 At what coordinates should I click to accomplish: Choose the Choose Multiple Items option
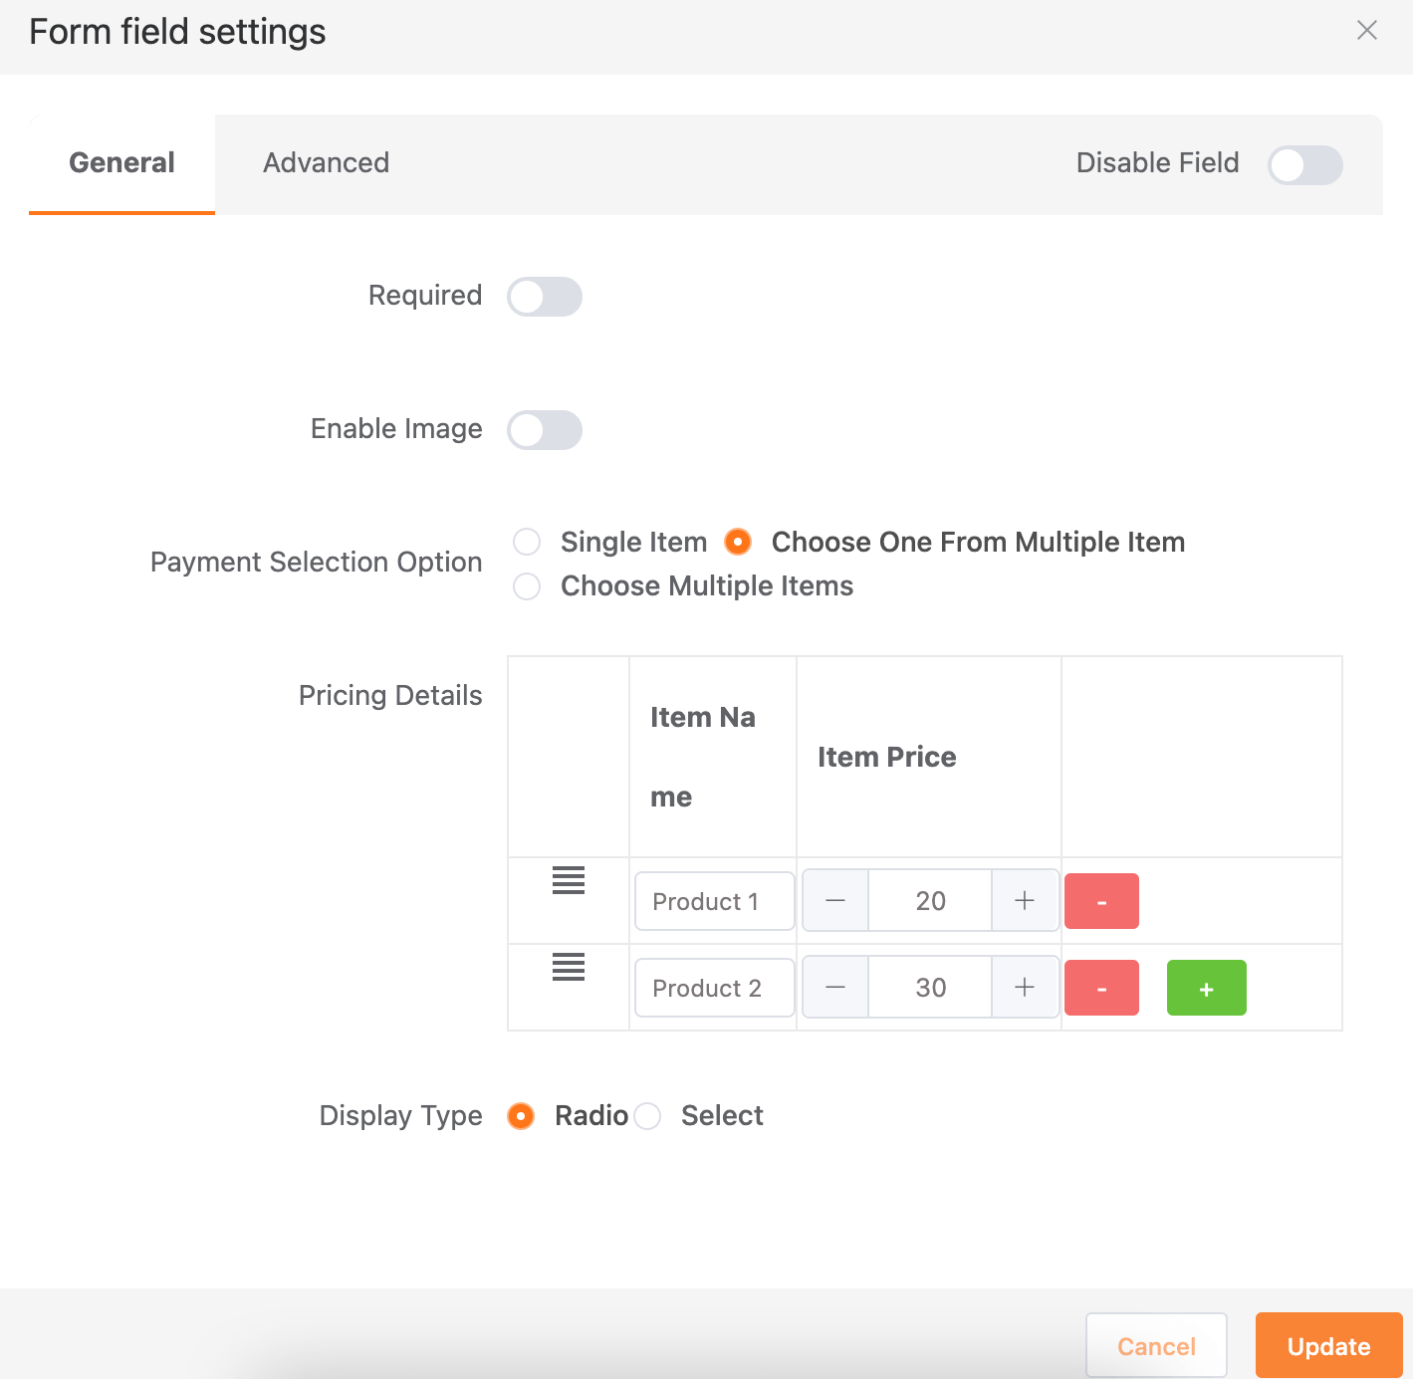click(x=527, y=586)
